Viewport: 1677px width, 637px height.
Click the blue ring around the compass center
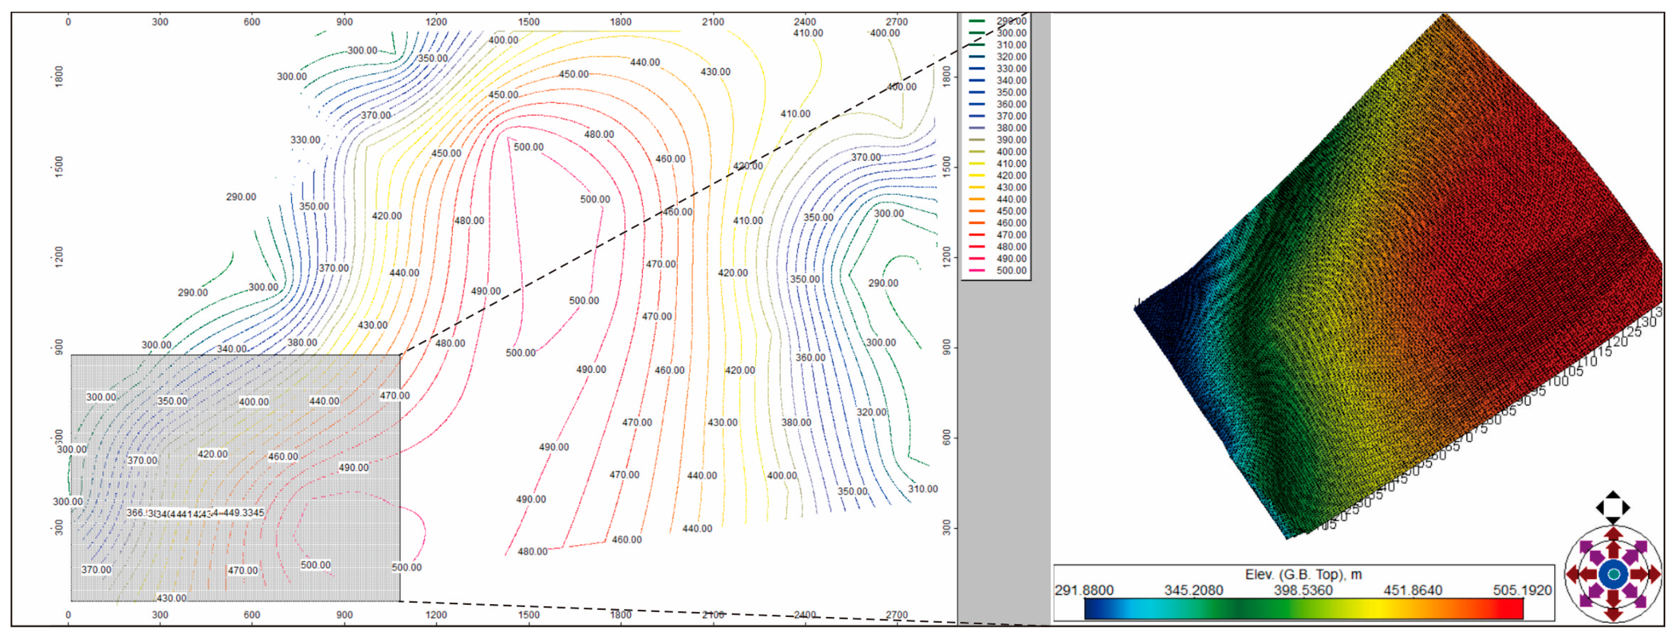1604,574
